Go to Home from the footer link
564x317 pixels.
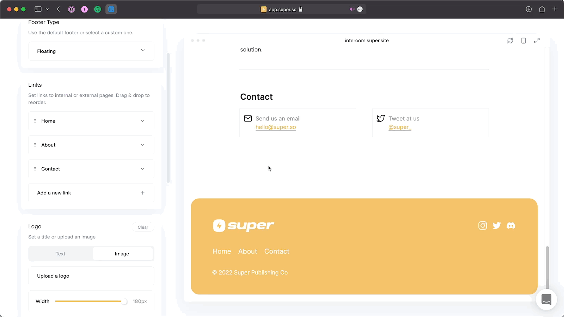point(222,251)
